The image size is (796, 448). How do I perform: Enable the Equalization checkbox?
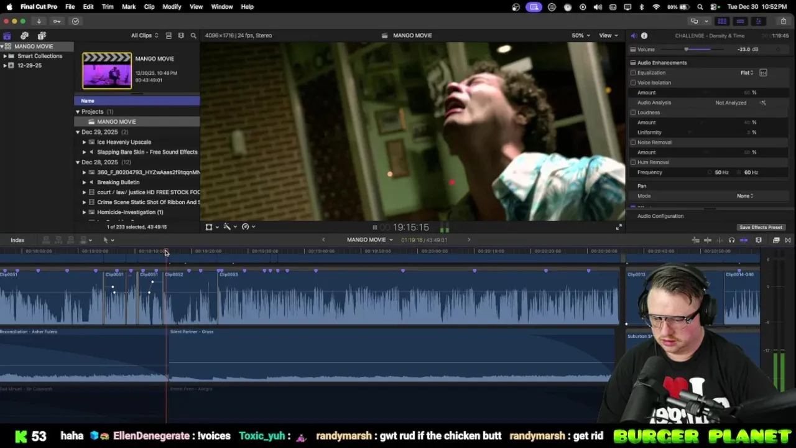[x=633, y=73]
